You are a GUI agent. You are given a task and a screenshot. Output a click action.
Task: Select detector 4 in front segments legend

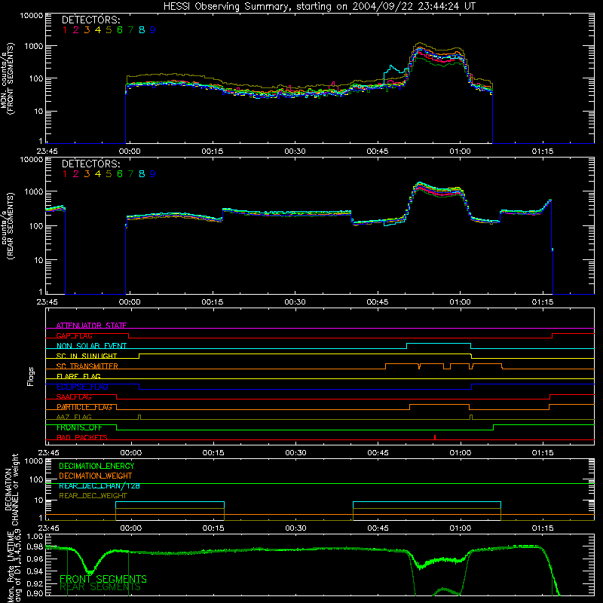tap(98, 30)
